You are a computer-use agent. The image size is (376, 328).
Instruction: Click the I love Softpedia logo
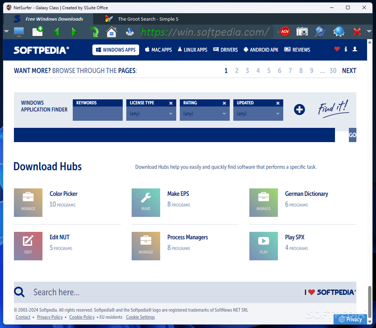[330, 292]
